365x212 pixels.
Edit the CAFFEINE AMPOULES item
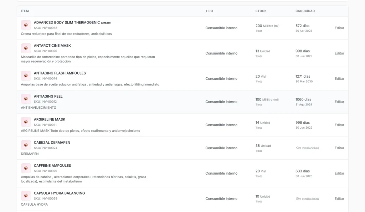339,174
